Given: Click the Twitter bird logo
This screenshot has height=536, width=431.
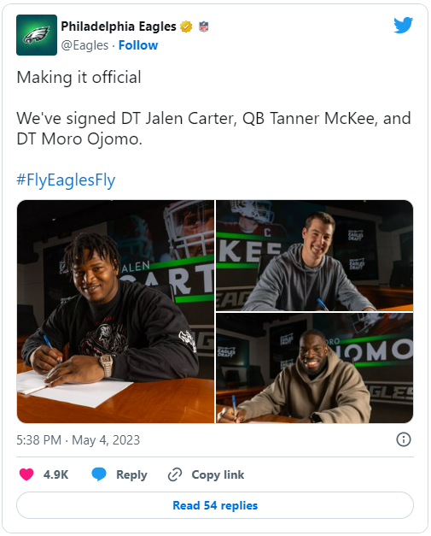Looking at the screenshot, I should pyautogui.click(x=403, y=26).
